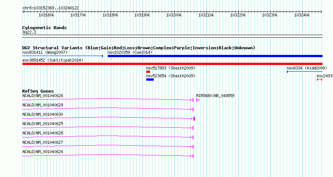Image resolution: width=333 pixels, height=177 pixels.
Task: Click the MIR5680 magenta arrow glyph
Action: click(198, 100)
